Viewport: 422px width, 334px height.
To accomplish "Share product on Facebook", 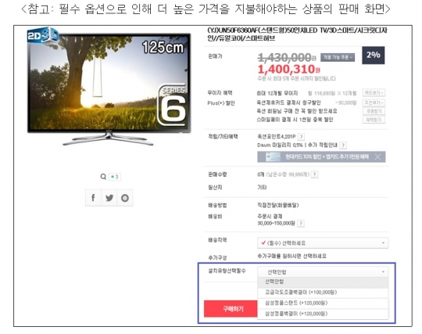I will (x=93, y=198).
